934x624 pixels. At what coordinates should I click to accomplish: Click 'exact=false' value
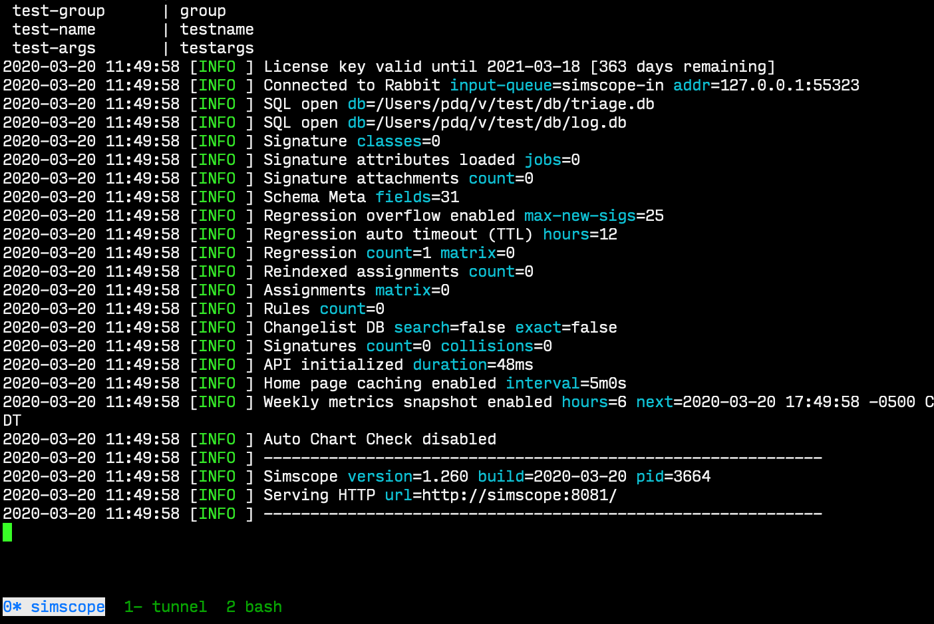pyautogui.click(x=566, y=327)
